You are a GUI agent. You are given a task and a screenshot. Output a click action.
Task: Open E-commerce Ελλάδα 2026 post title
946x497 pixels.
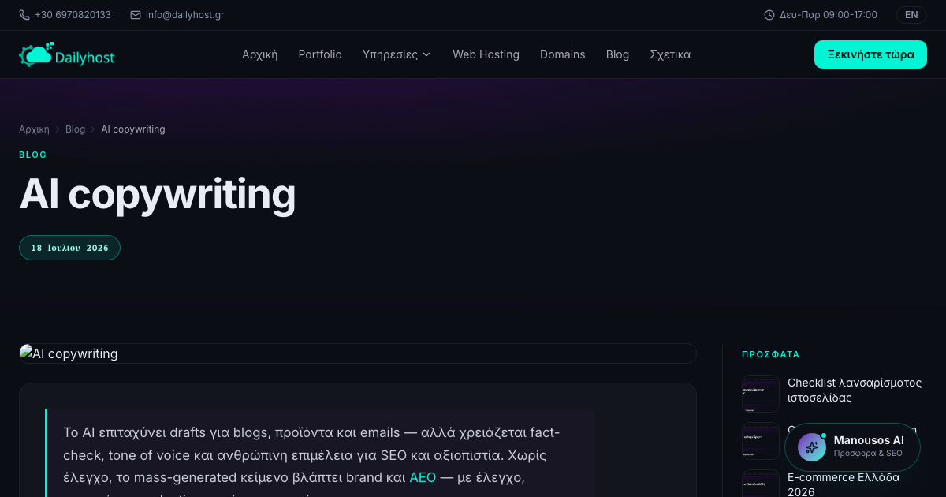click(x=844, y=484)
